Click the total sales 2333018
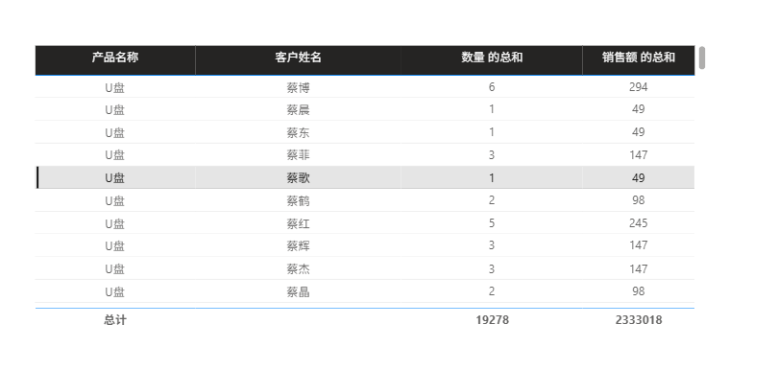 click(639, 320)
